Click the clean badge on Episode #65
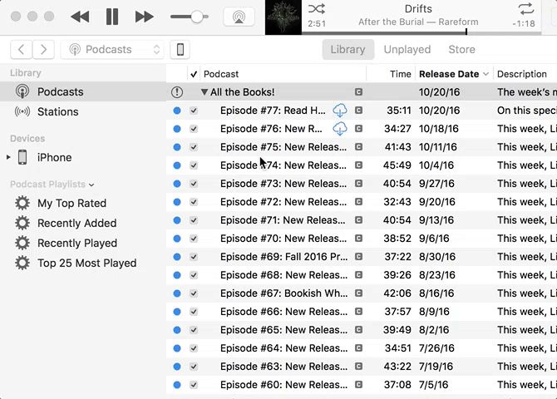 click(359, 330)
